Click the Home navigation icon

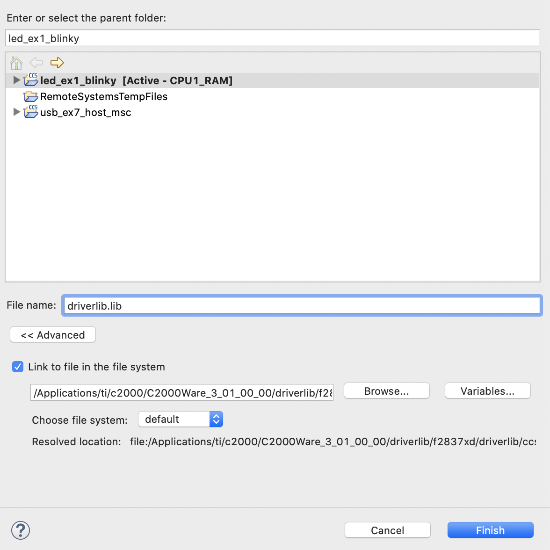pos(16,62)
